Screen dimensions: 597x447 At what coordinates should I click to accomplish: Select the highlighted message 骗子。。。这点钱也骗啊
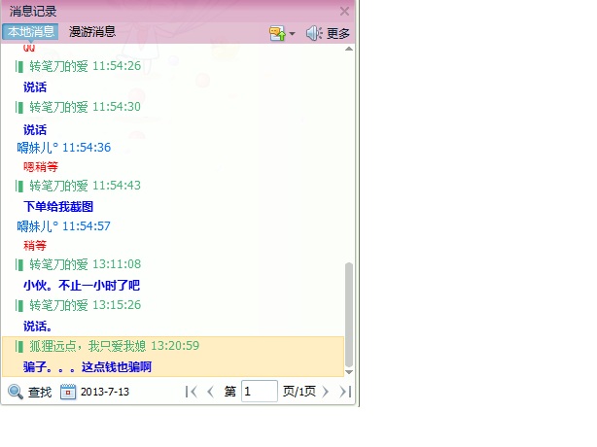88,367
